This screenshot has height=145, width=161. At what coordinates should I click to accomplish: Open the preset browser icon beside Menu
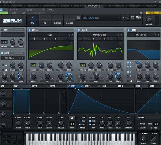pos(132,18)
